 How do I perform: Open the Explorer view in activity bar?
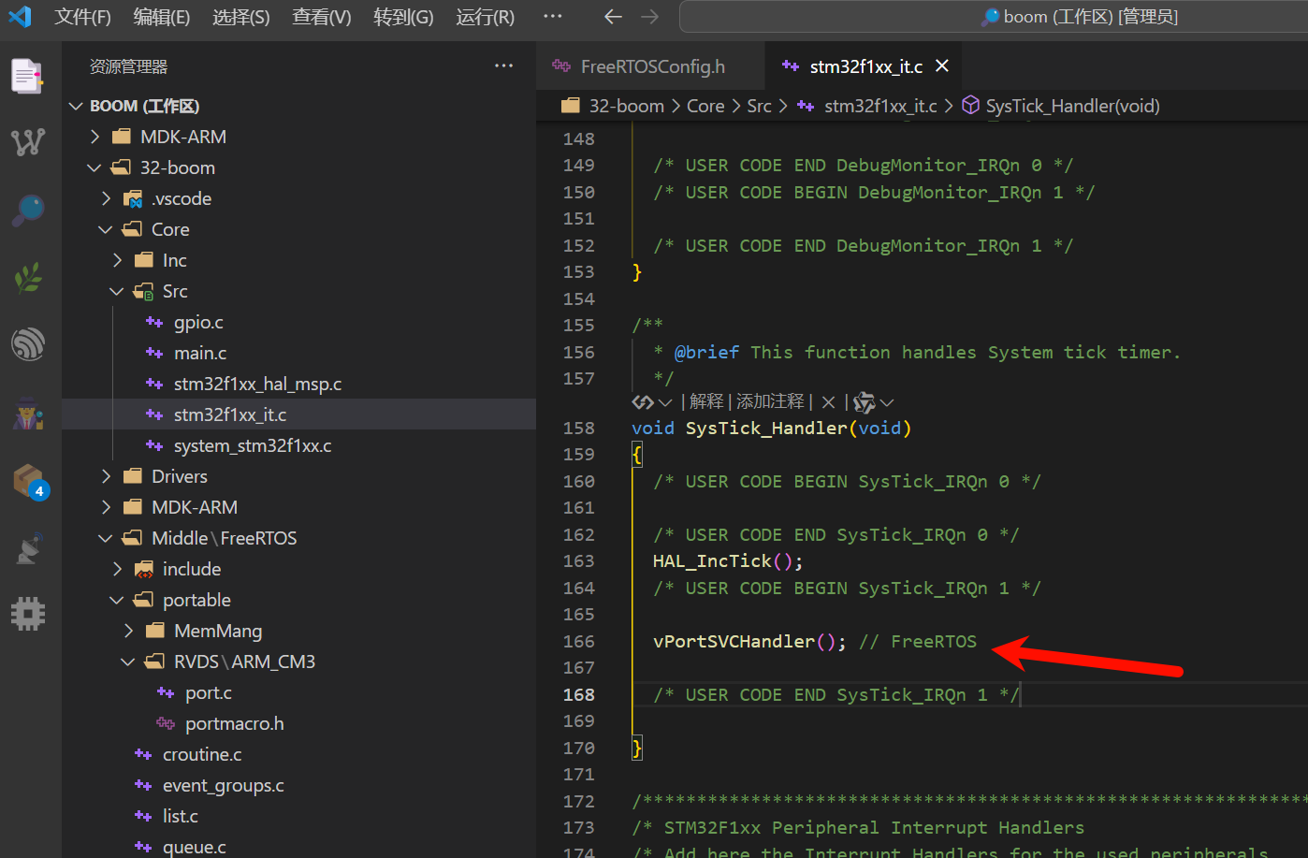pyautogui.click(x=28, y=76)
